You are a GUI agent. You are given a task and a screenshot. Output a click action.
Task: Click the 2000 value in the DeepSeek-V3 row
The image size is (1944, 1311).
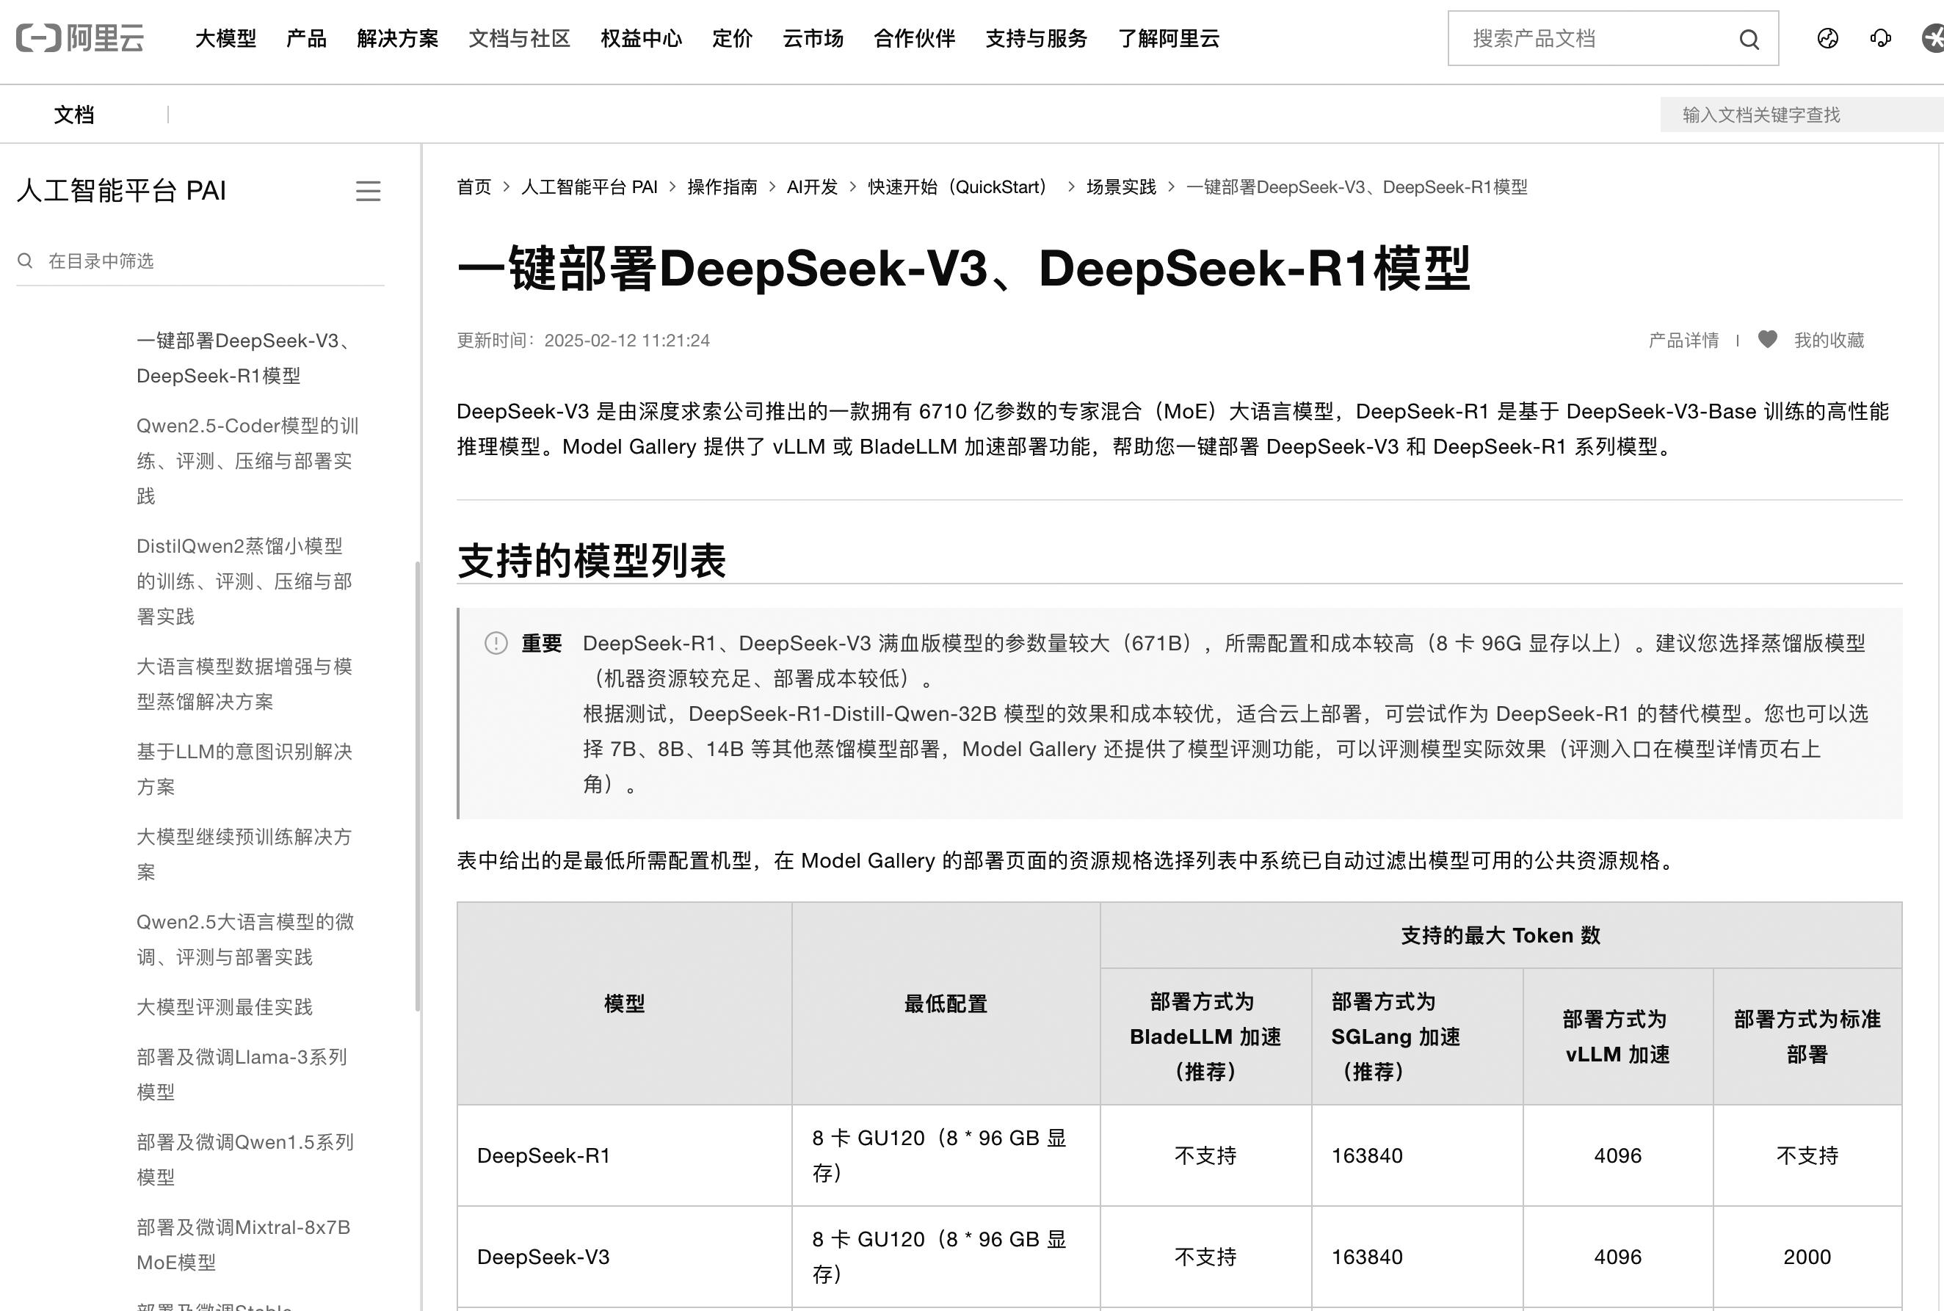click(1807, 1257)
